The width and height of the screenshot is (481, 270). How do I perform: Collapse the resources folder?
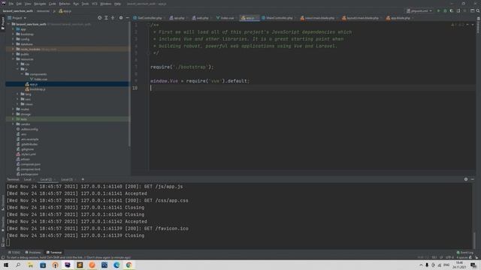13,59
